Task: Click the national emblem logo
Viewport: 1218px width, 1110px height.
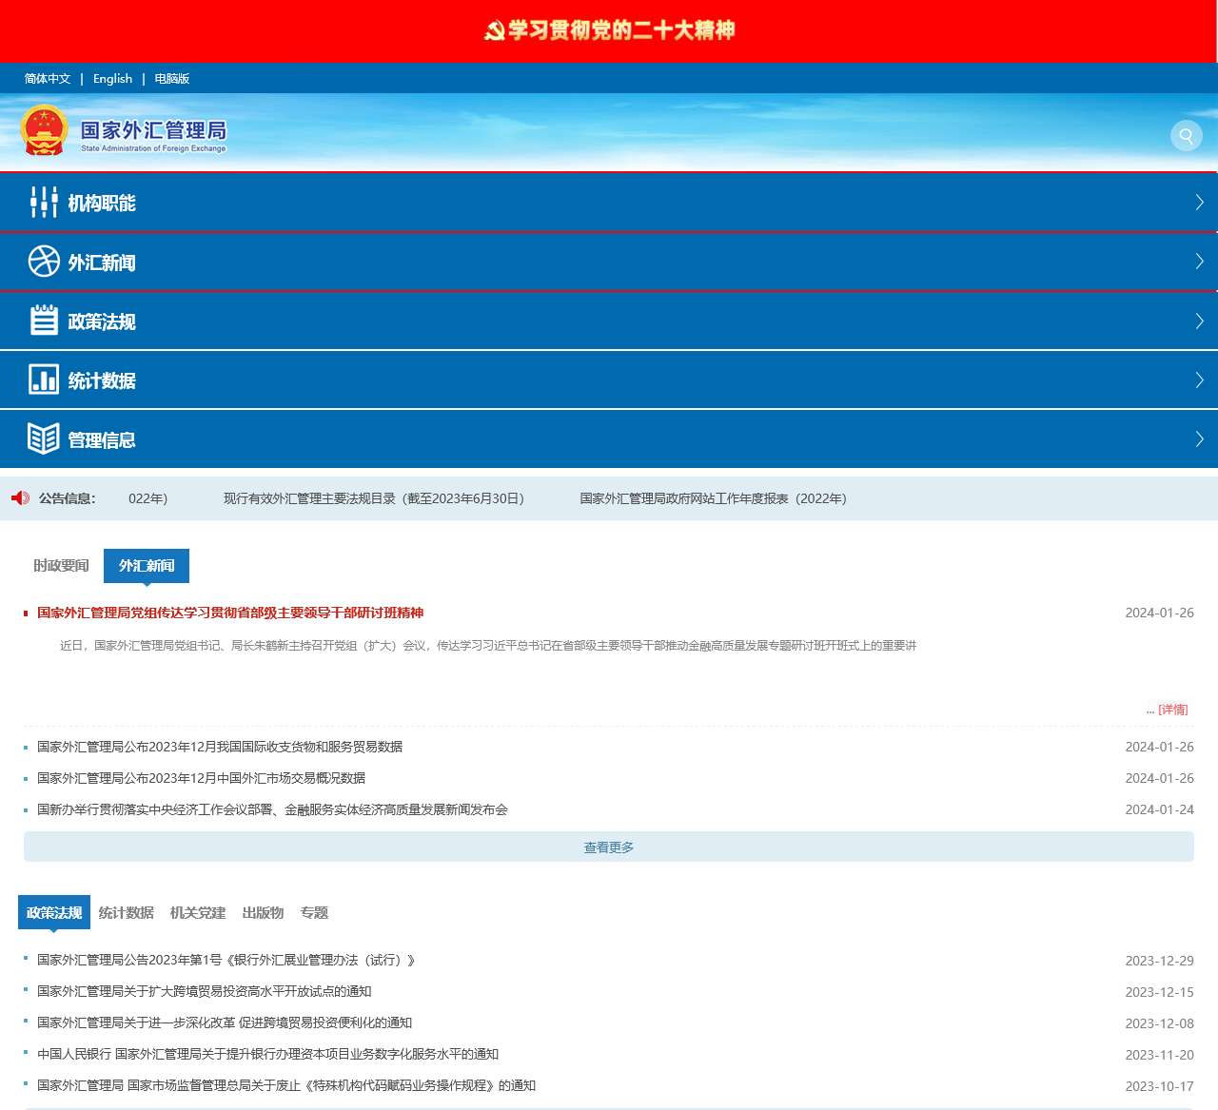Action: [x=44, y=131]
